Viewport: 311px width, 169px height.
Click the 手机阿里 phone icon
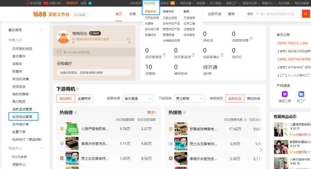(28, 3)
